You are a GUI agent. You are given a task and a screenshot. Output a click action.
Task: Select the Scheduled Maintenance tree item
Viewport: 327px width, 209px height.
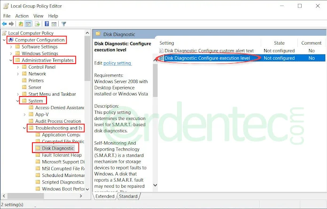63,175
